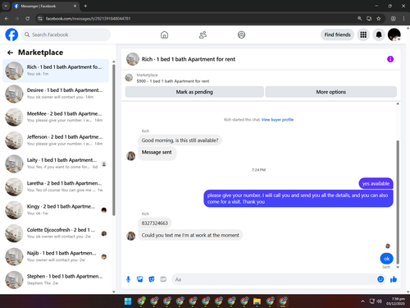Open View buyer profile link
The height and width of the screenshot is (308, 410).
tap(277, 120)
